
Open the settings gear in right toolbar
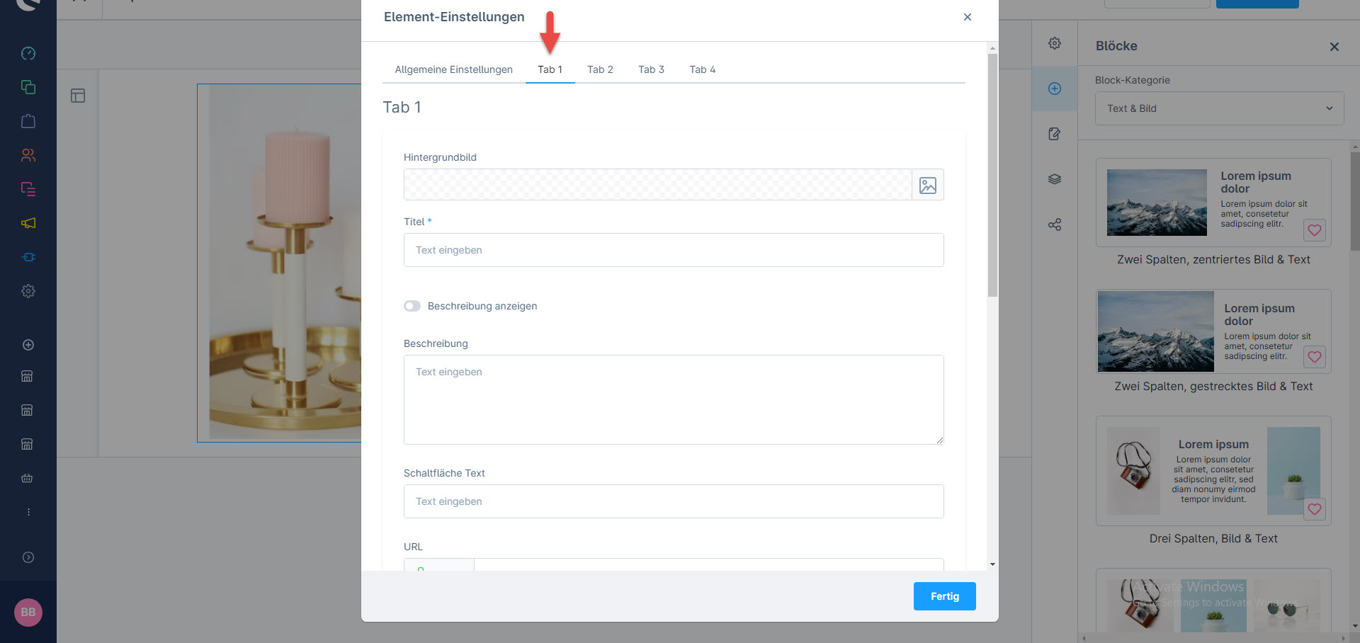[x=1055, y=43]
